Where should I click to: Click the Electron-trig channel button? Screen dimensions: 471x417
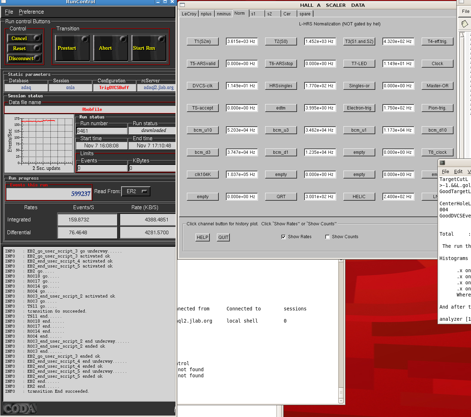coord(359,108)
